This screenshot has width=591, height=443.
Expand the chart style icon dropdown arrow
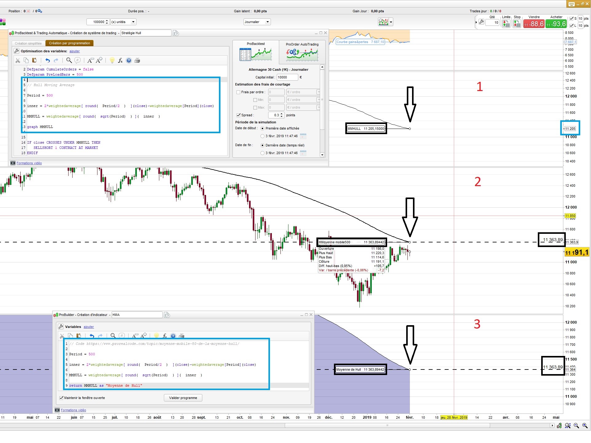point(391,22)
